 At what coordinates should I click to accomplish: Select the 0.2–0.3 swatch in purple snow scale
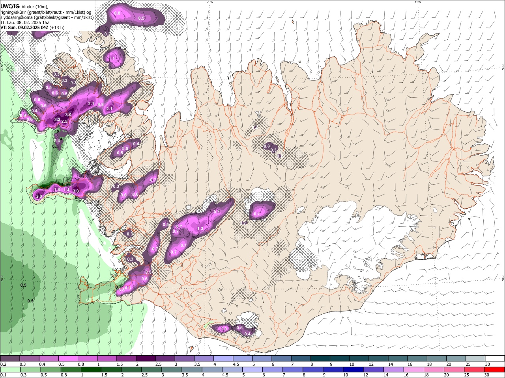pos(10,359)
